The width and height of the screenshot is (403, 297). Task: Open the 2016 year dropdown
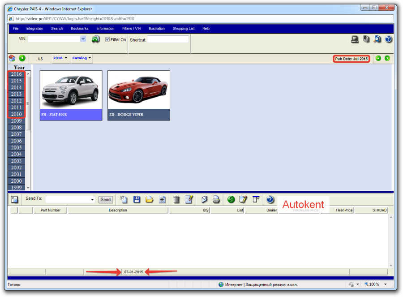tap(60, 58)
